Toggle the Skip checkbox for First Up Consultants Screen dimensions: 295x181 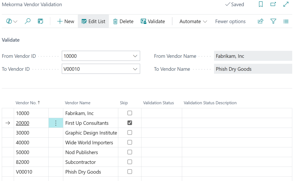tap(130, 123)
